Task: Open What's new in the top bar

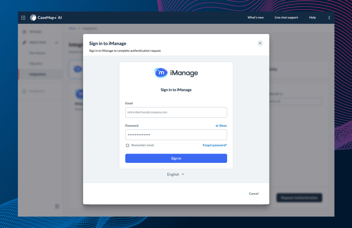Action: click(x=256, y=18)
